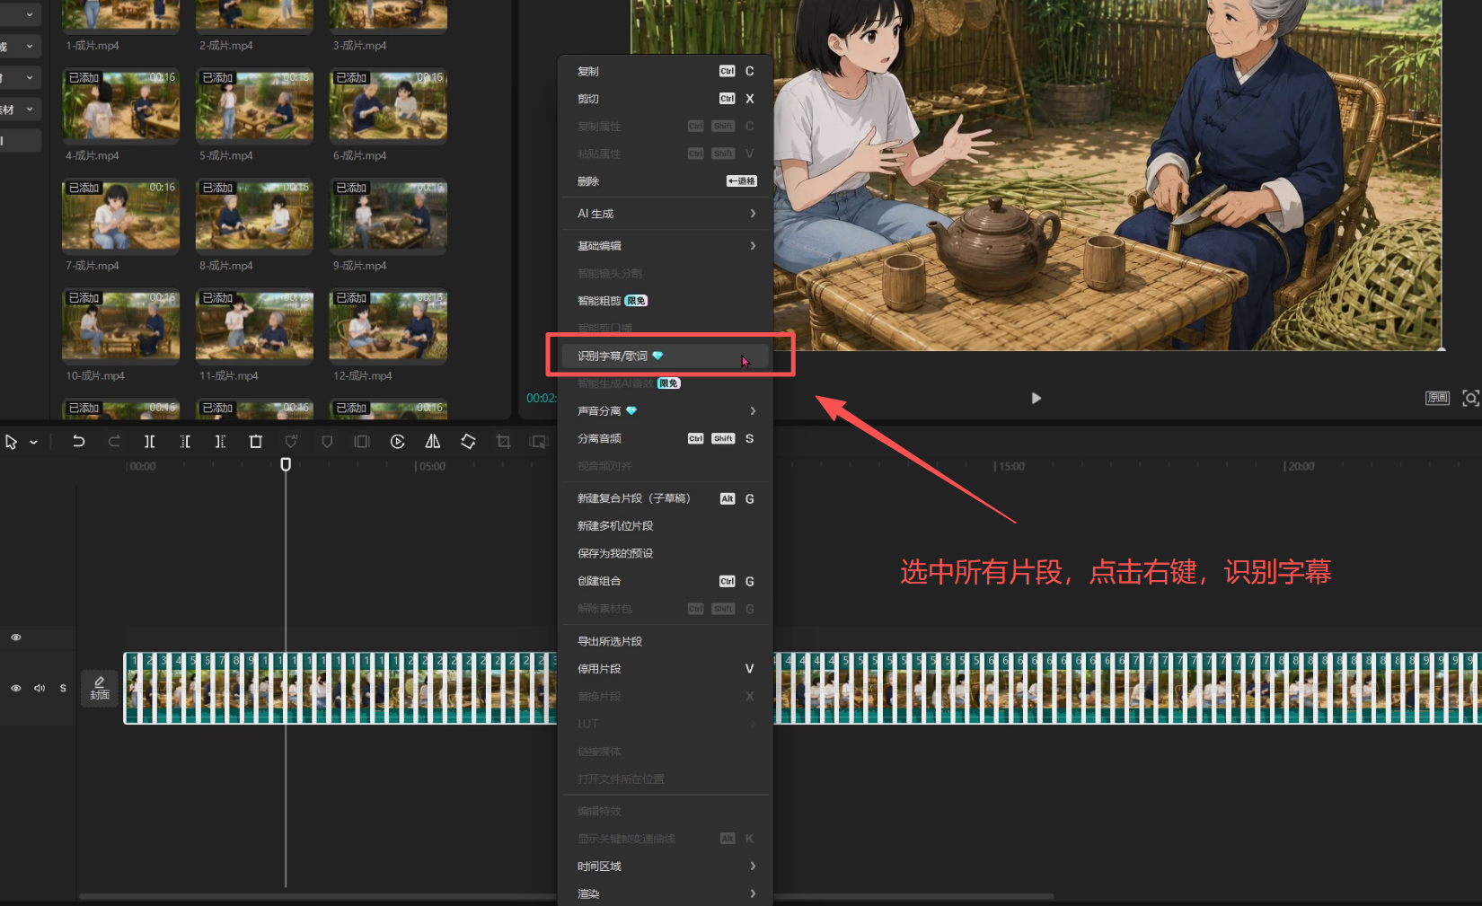
Task: Click 保存为我的预设 entry
Action: pos(666,553)
